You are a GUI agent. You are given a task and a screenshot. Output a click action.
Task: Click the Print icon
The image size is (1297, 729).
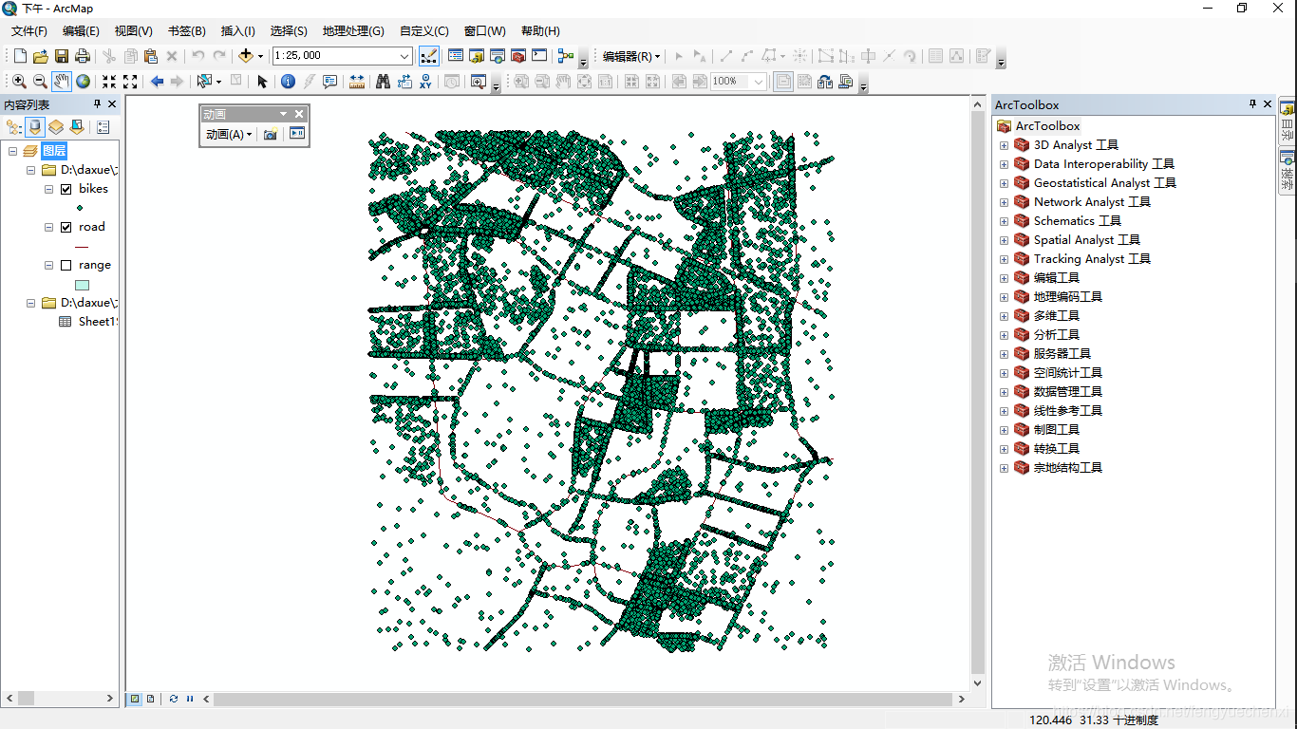point(83,56)
